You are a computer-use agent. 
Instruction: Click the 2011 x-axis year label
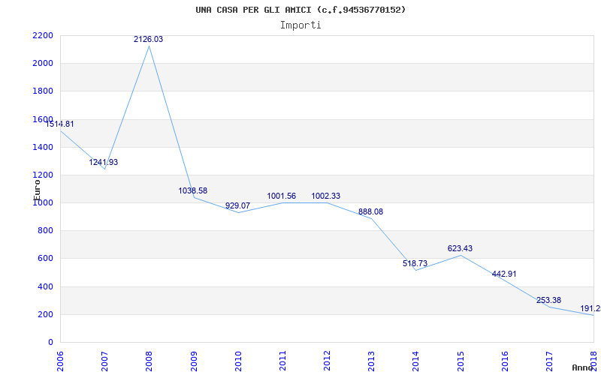[282, 361]
